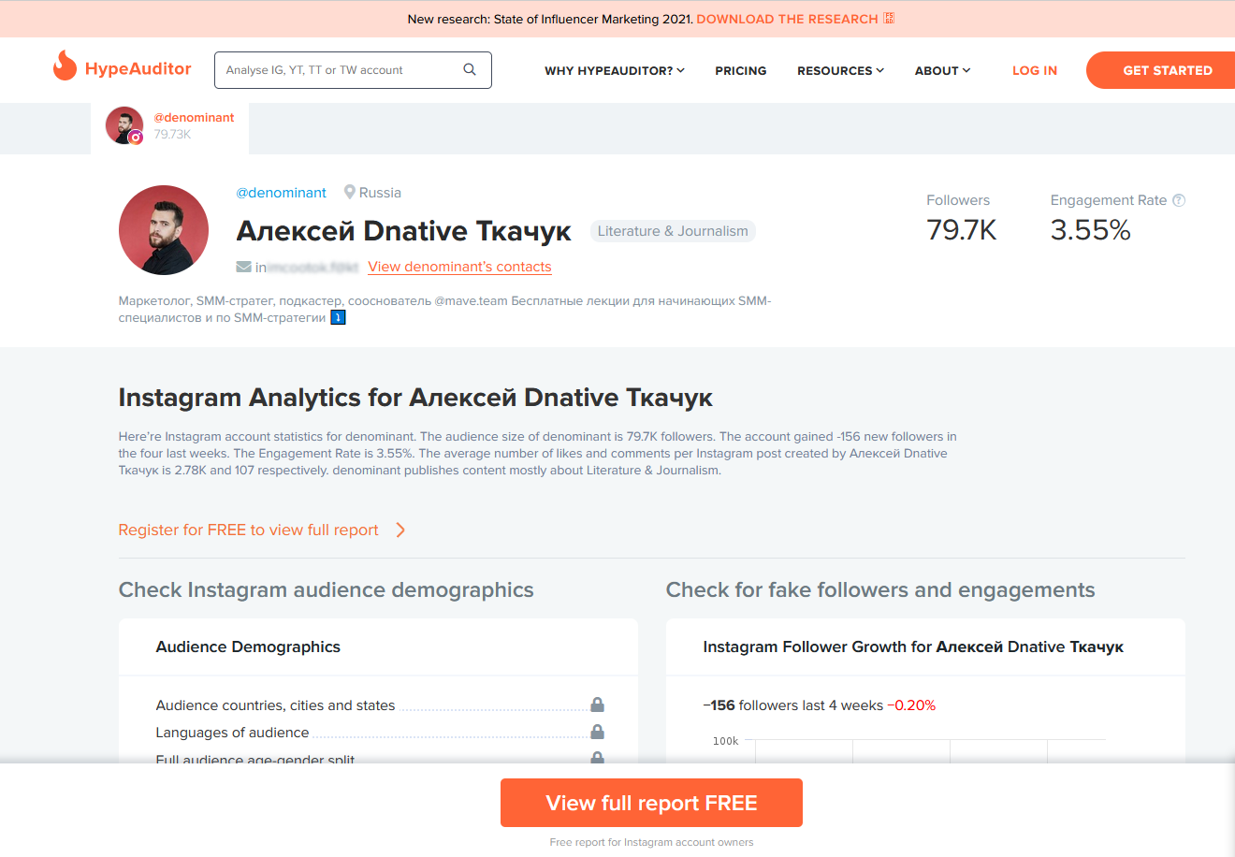Expand the About menu
This screenshot has height=857, width=1235.
tap(942, 70)
